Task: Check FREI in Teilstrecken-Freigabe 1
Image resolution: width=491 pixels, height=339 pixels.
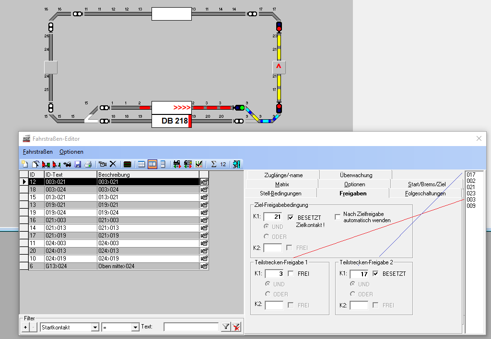Action: 291,274
